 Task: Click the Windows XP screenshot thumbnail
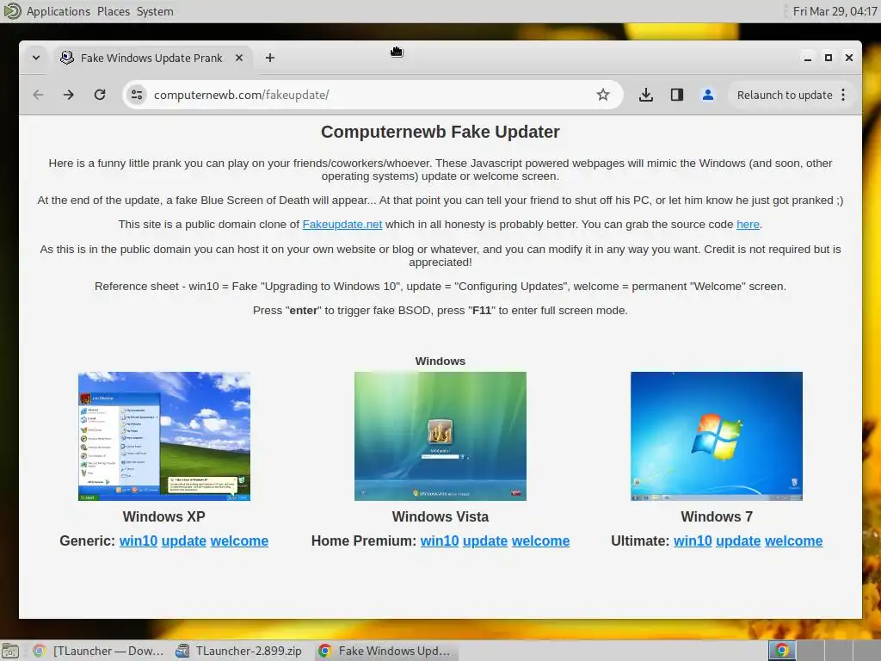pos(164,436)
